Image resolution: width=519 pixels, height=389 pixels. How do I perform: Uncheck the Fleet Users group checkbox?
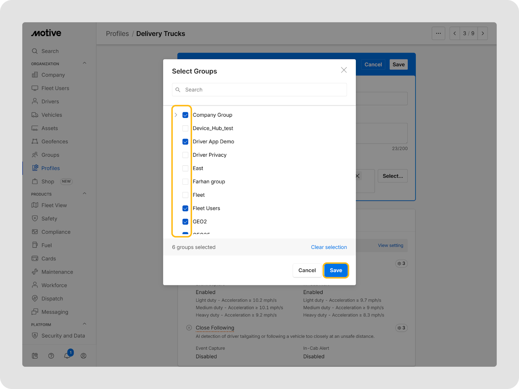185,208
